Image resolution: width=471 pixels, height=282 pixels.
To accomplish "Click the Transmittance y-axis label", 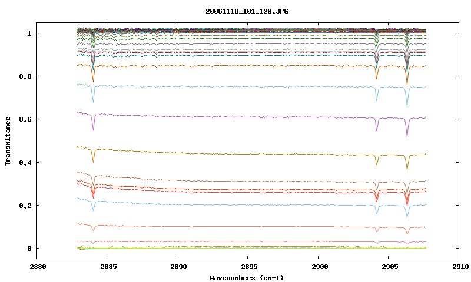I will point(8,141).
